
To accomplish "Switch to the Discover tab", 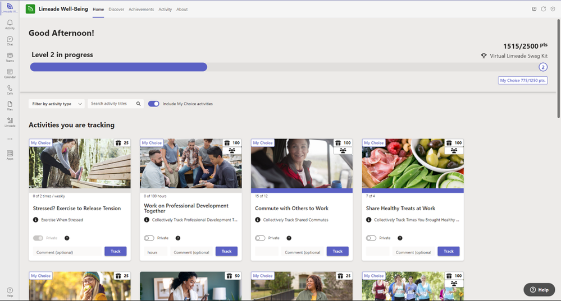I will click(x=116, y=10).
